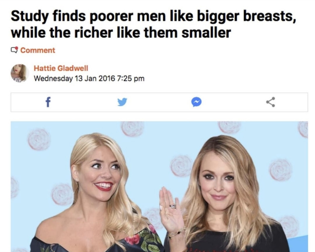Viewport: 315px width, 252px height.
Task: Click empty space within the share bar
Action: point(159,102)
